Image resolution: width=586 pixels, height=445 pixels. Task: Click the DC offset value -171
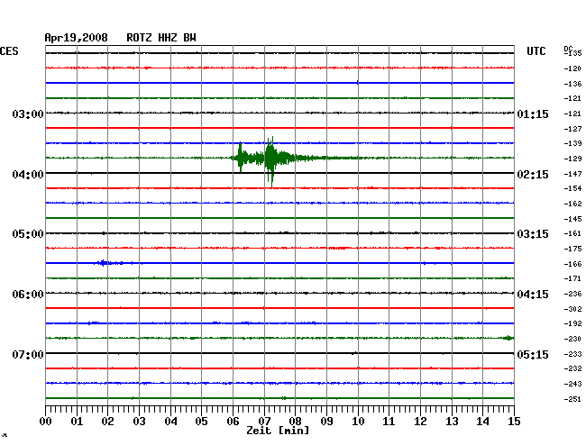click(x=572, y=278)
